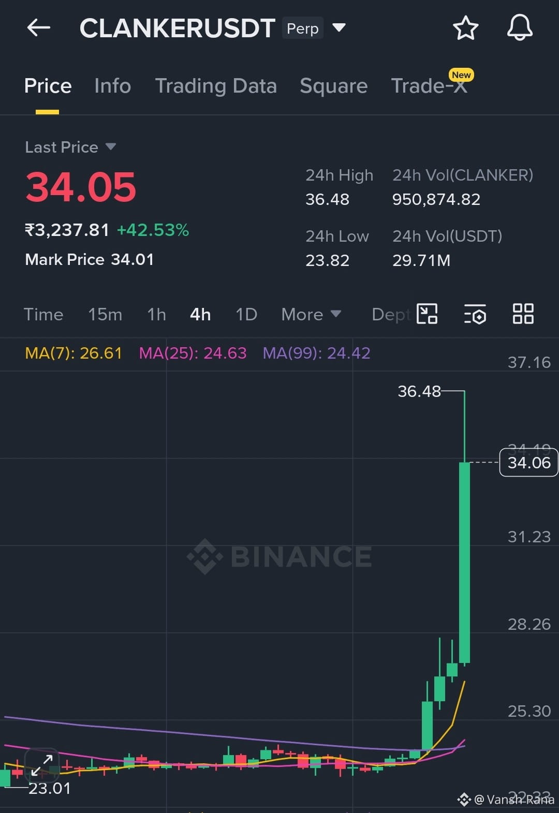559x813 pixels.
Task: Expand the Last Price dropdown
Action: tap(110, 147)
